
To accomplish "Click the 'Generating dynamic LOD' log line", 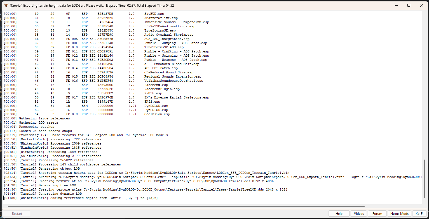I will (x=43, y=194).
